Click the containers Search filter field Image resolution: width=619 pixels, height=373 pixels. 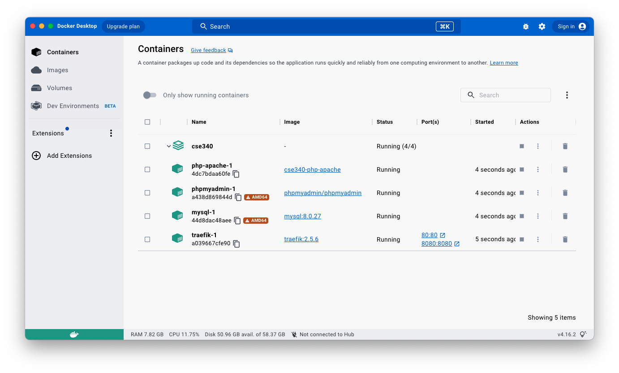click(506, 95)
